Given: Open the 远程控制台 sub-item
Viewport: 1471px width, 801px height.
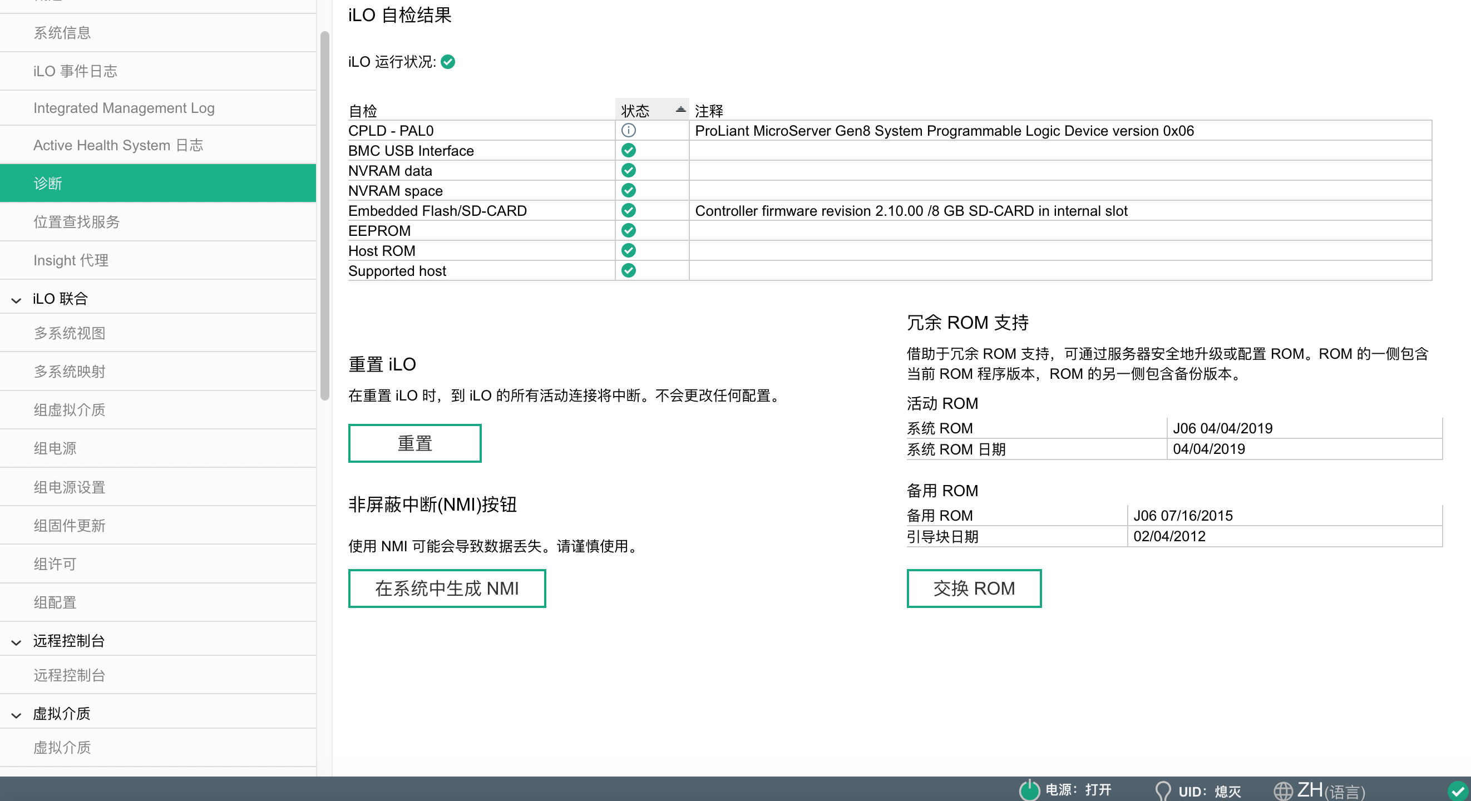Looking at the screenshot, I should 158,675.
